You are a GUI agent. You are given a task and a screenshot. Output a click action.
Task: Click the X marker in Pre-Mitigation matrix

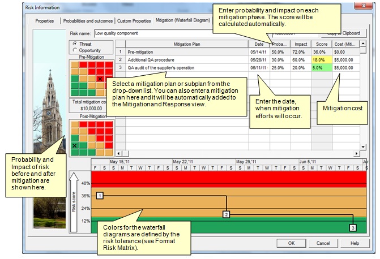[x=100, y=79]
